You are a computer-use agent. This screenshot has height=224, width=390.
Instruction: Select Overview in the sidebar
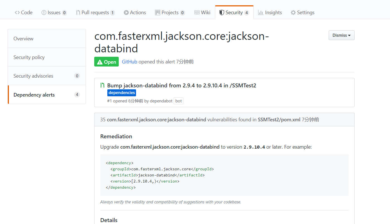[47, 38]
